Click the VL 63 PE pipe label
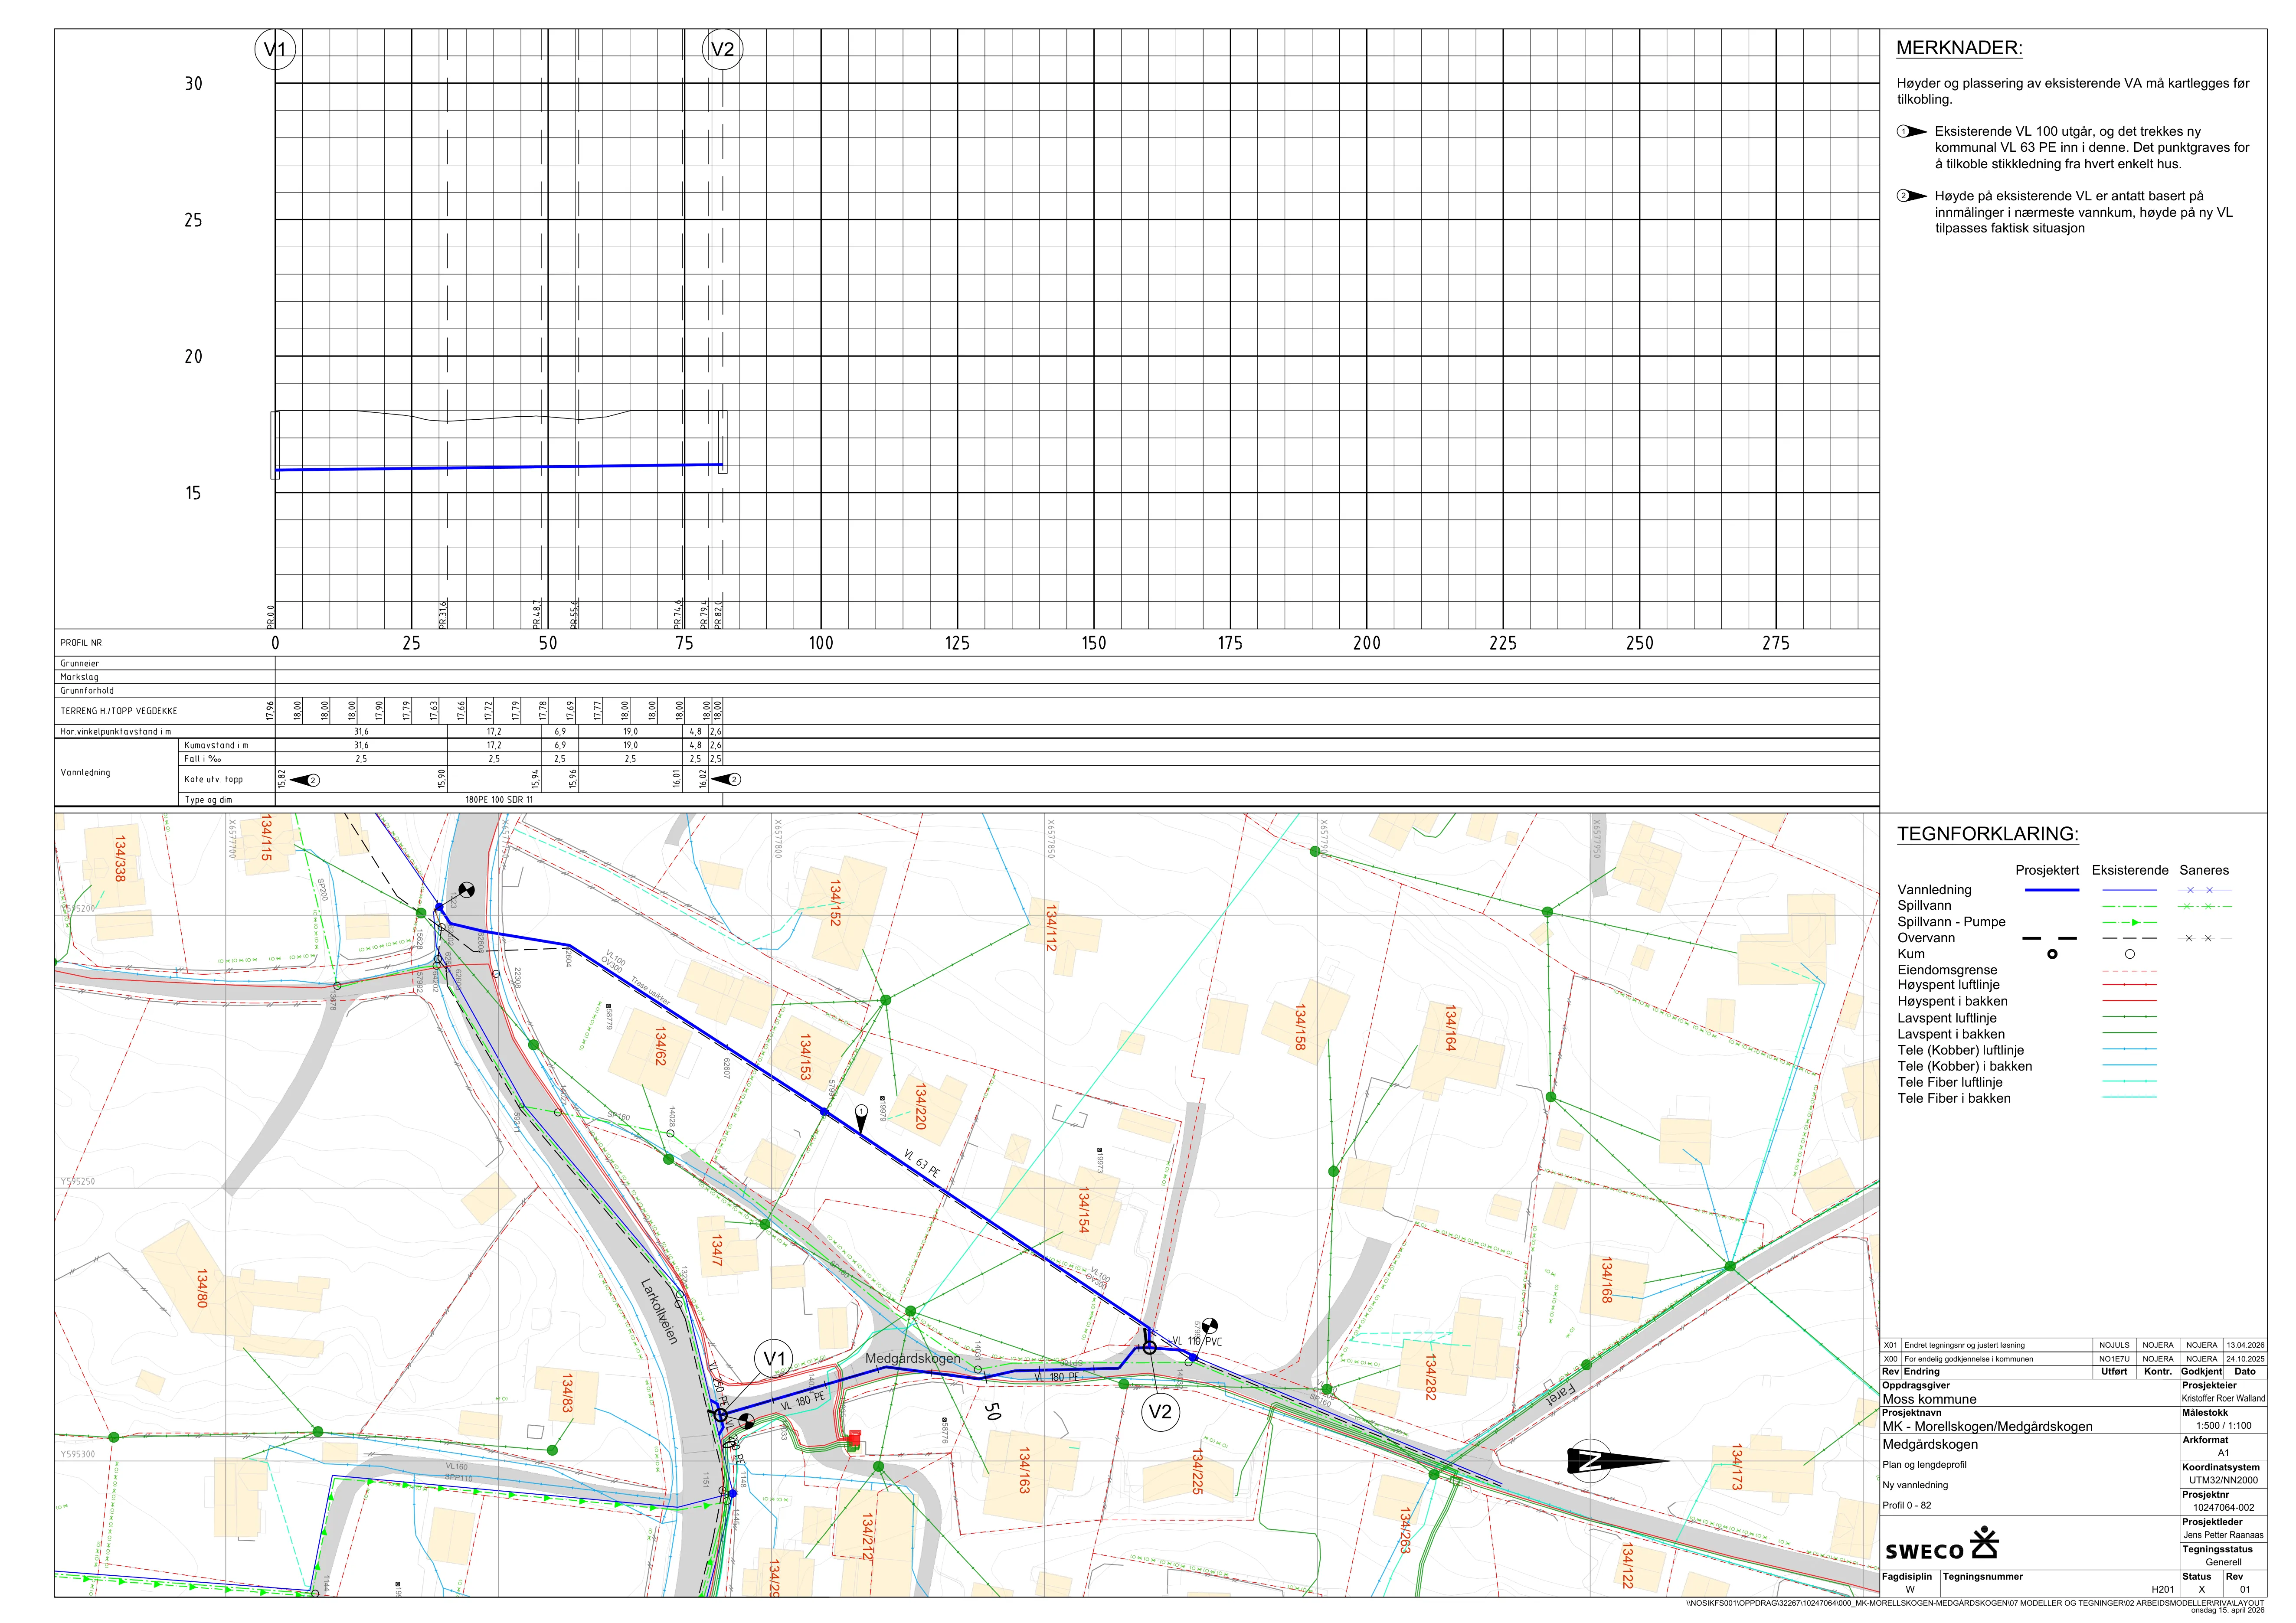Viewport: 2296px width, 1623px height. tap(922, 1163)
